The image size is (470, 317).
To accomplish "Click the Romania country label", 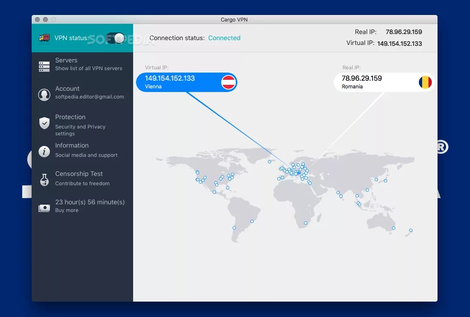I will tap(352, 86).
